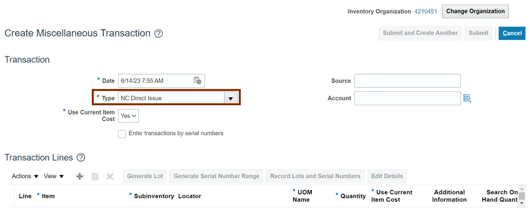Image resolution: width=530 pixels, height=209 pixels.
Task: Open the Use Current Item Cost dropdown
Action: [x=128, y=116]
